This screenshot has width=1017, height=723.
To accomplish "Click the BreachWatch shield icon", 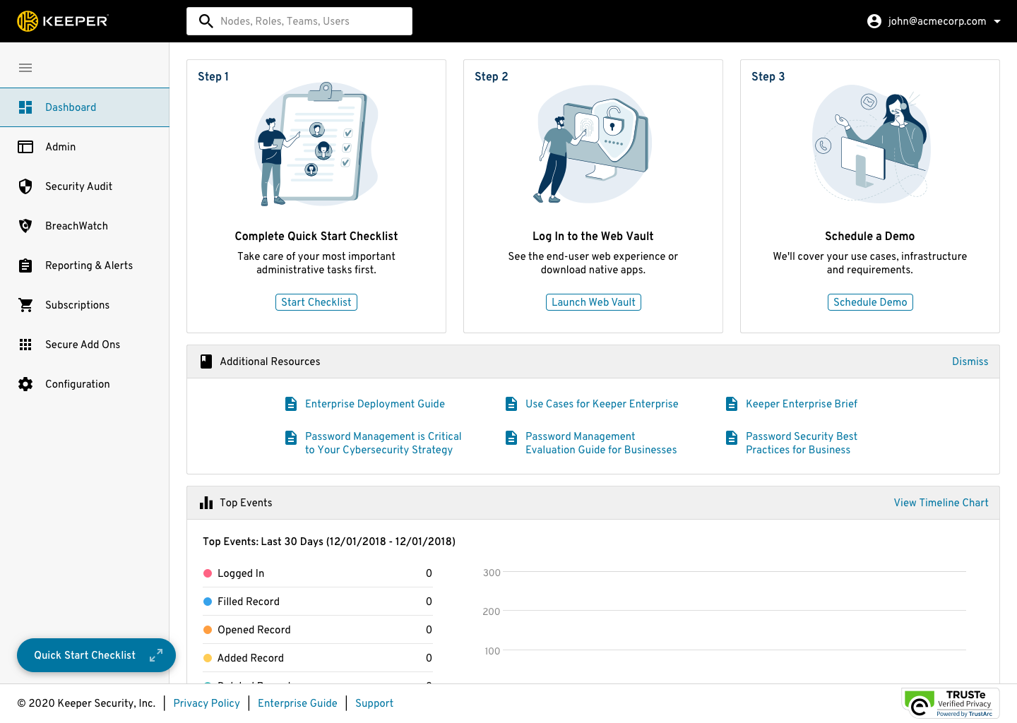I will click(25, 226).
